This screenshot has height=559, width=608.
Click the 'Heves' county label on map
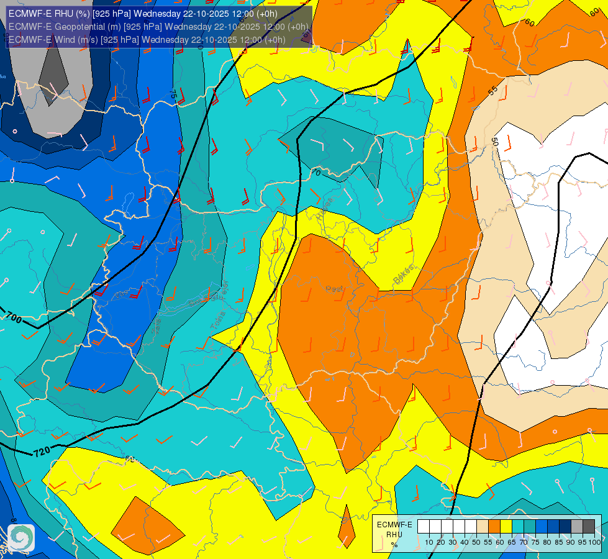[325, 209]
